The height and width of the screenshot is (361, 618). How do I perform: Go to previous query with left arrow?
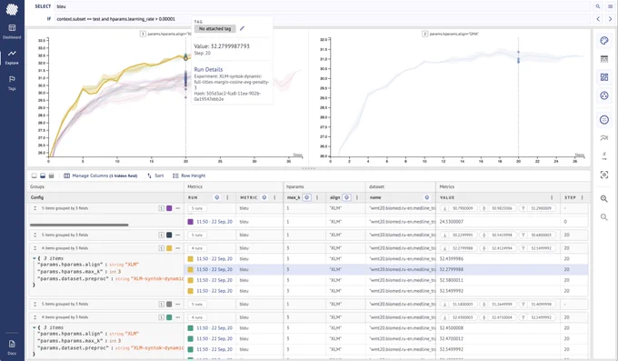tap(598, 18)
